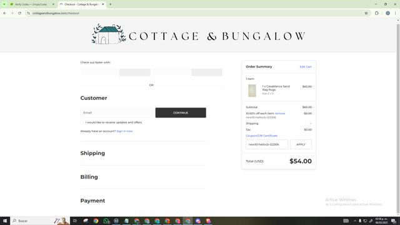Click the fourth express checkout button placeholder
Screen dimensions: 400x225
pyautogui.click(x=207, y=72)
